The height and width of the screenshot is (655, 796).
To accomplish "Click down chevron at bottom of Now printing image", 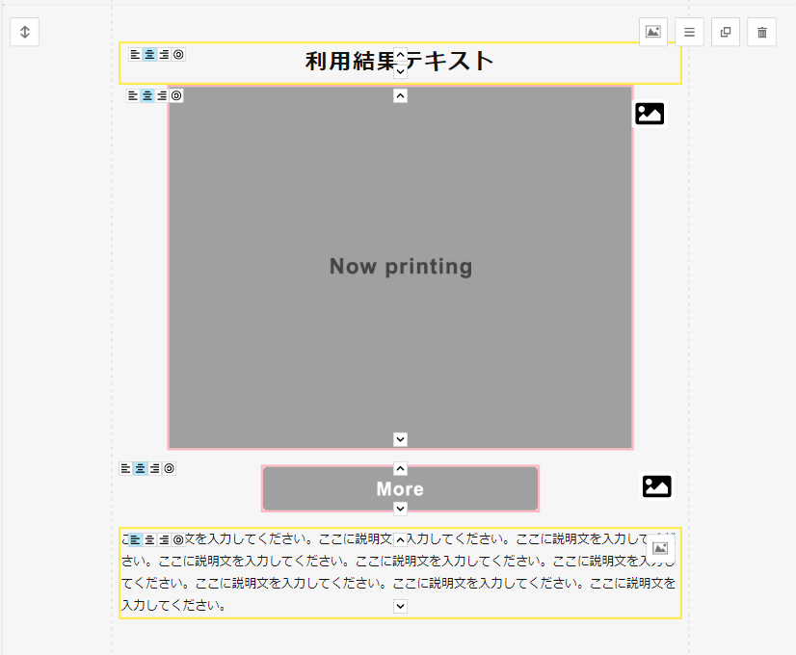I will pos(401,439).
